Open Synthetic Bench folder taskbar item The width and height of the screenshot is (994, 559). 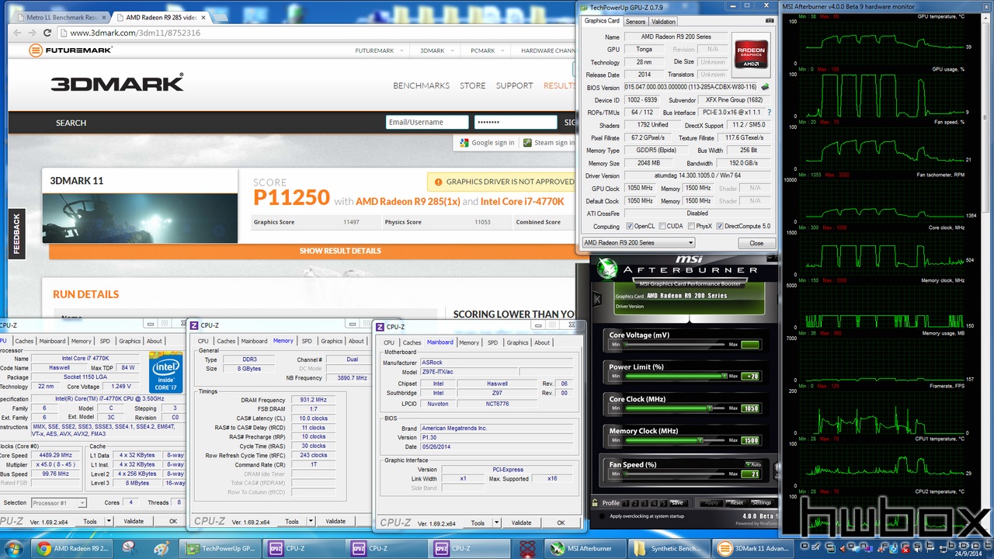[x=670, y=548]
